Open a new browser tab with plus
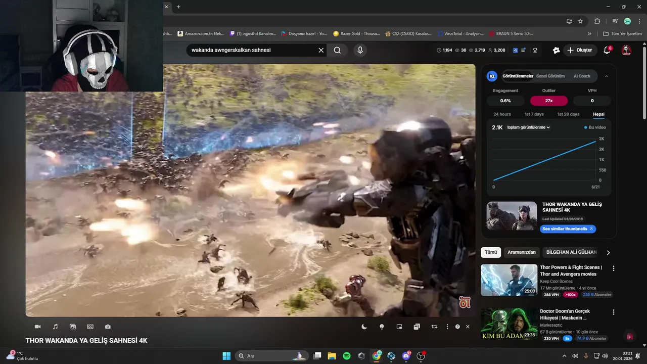 coord(178,7)
